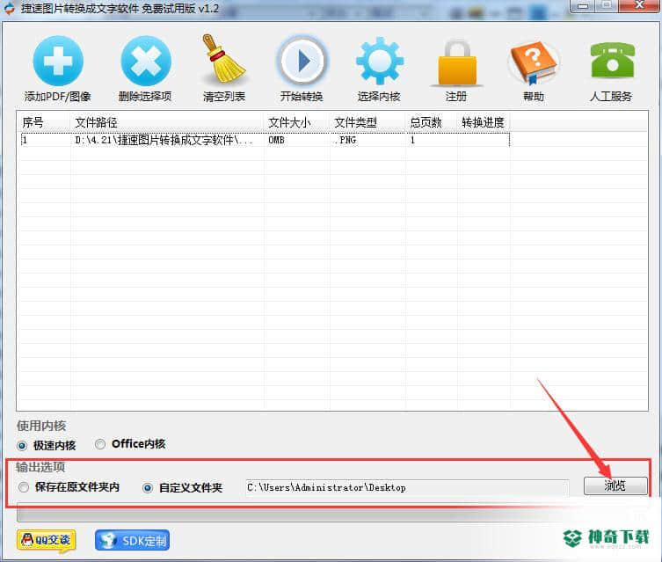This screenshot has width=662, height=562.
Task: Click the 总页数 column header
Action: 431,122
